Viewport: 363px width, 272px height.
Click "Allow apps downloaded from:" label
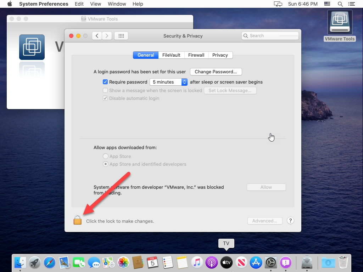(x=125, y=148)
